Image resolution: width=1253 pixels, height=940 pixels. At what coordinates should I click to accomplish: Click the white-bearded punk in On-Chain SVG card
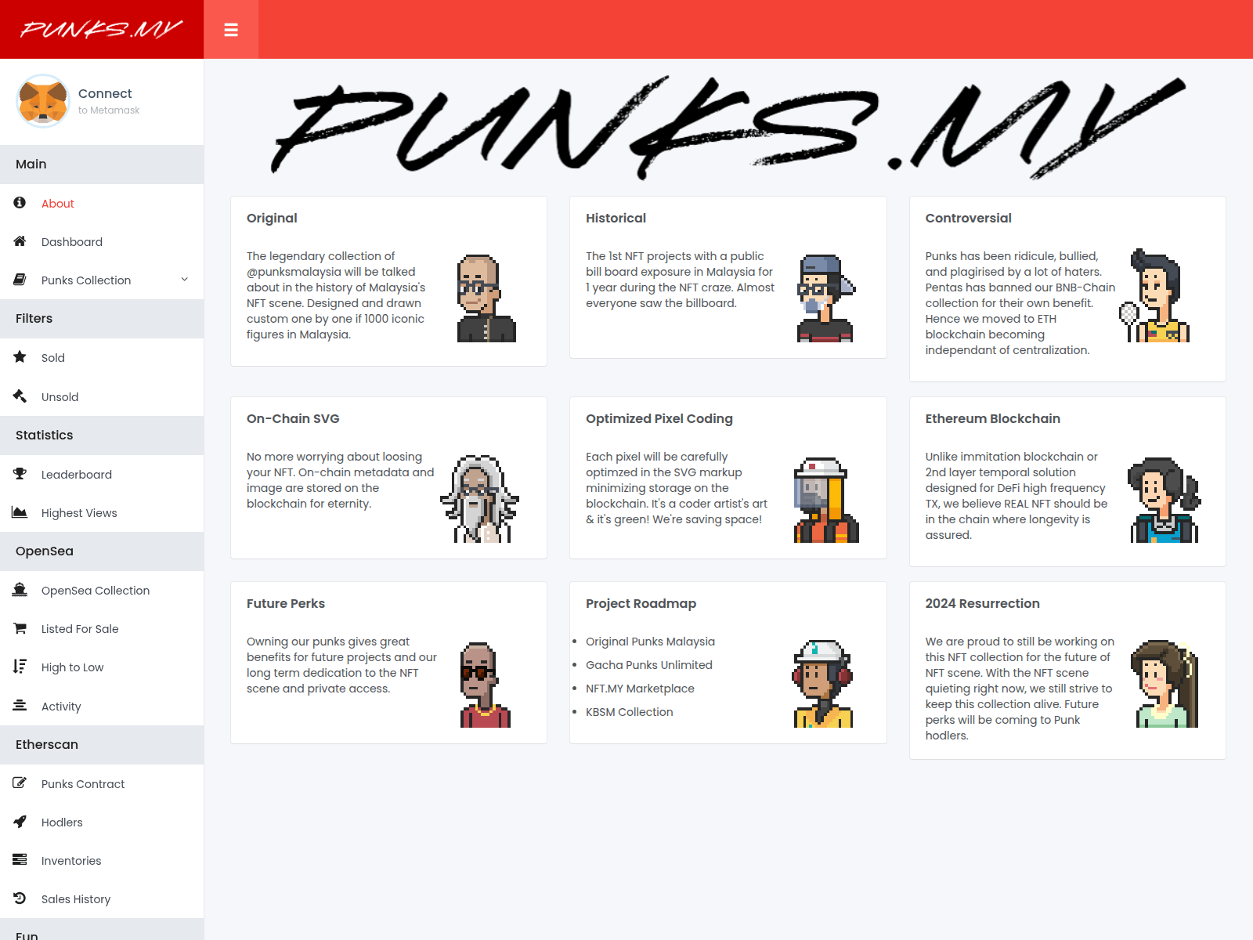coord(480,499)
